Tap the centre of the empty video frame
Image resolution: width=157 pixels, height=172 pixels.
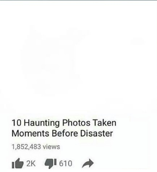click(78, 58)
